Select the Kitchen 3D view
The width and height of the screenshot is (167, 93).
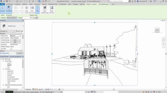click(9, 75)
